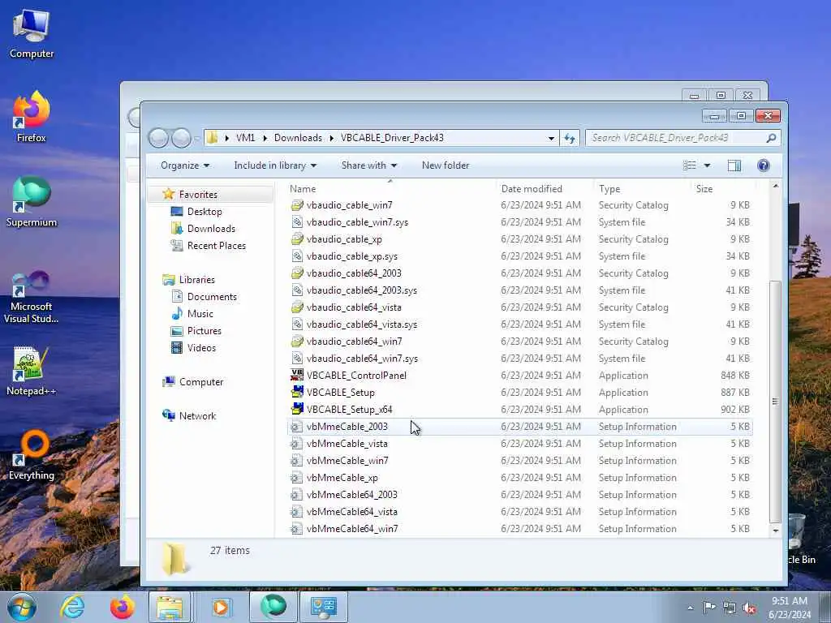Open Firefox from the taskbar
Image resolution: width=831 pixels, height=623 pixels.
click(122, 607)
